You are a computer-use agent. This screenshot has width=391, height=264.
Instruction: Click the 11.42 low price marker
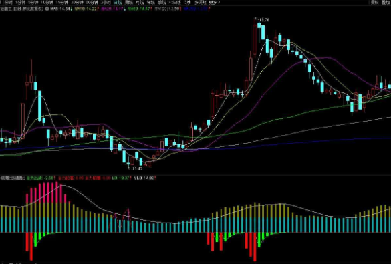pos(137,169)
